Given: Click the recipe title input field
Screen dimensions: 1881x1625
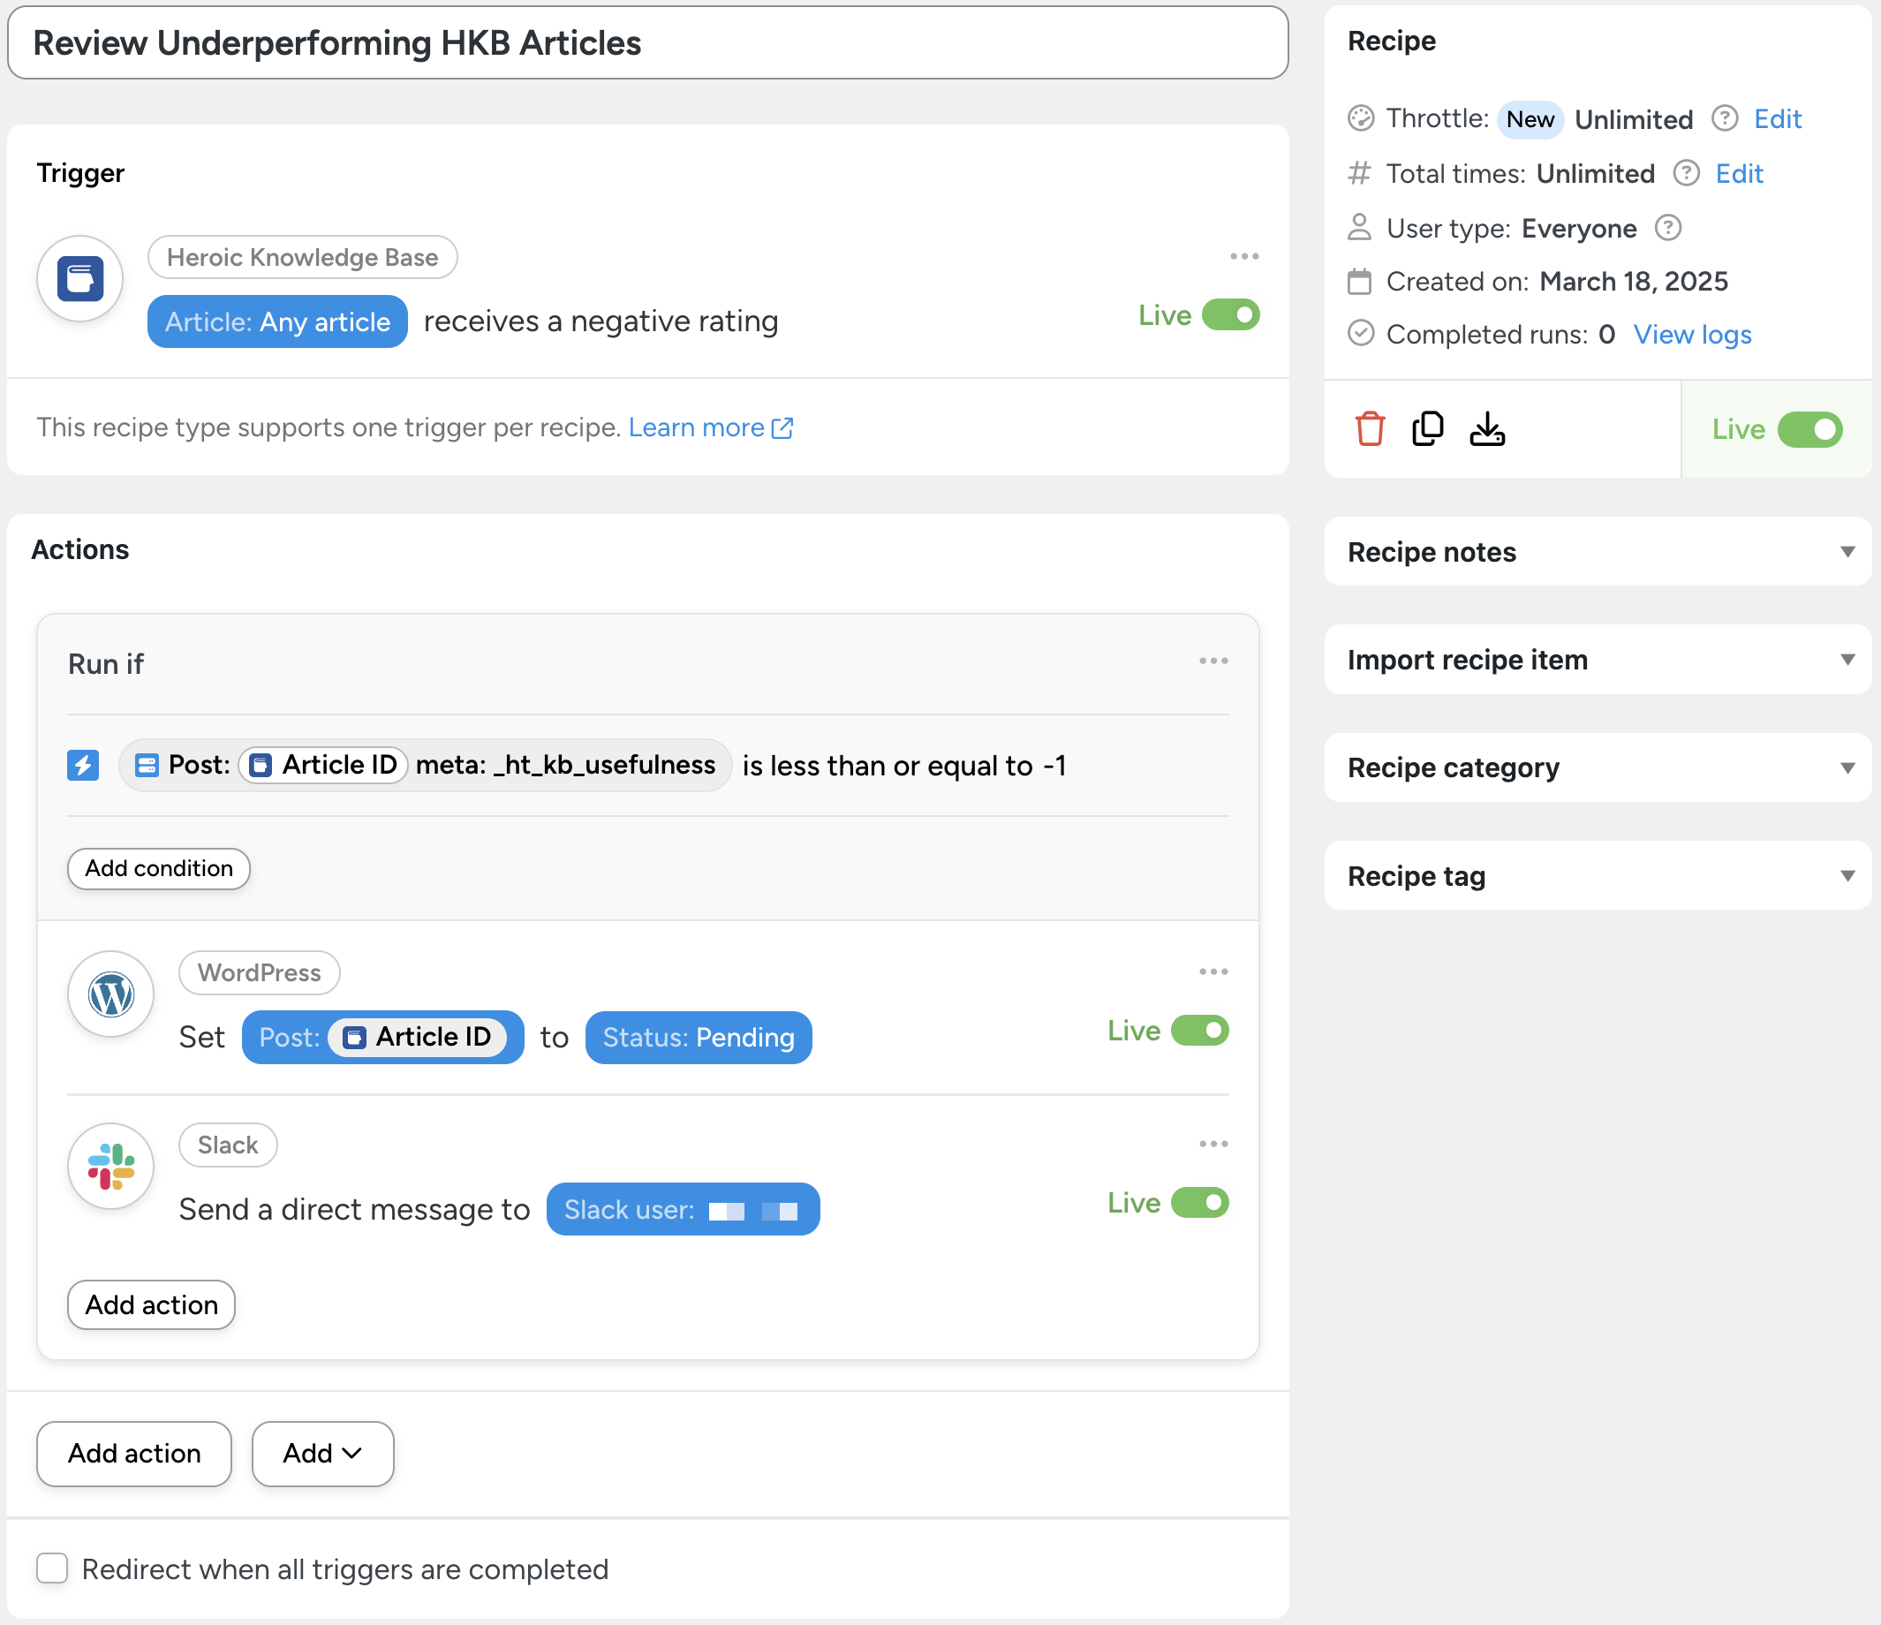Looking at the screenshot, I should pos(647,43).
